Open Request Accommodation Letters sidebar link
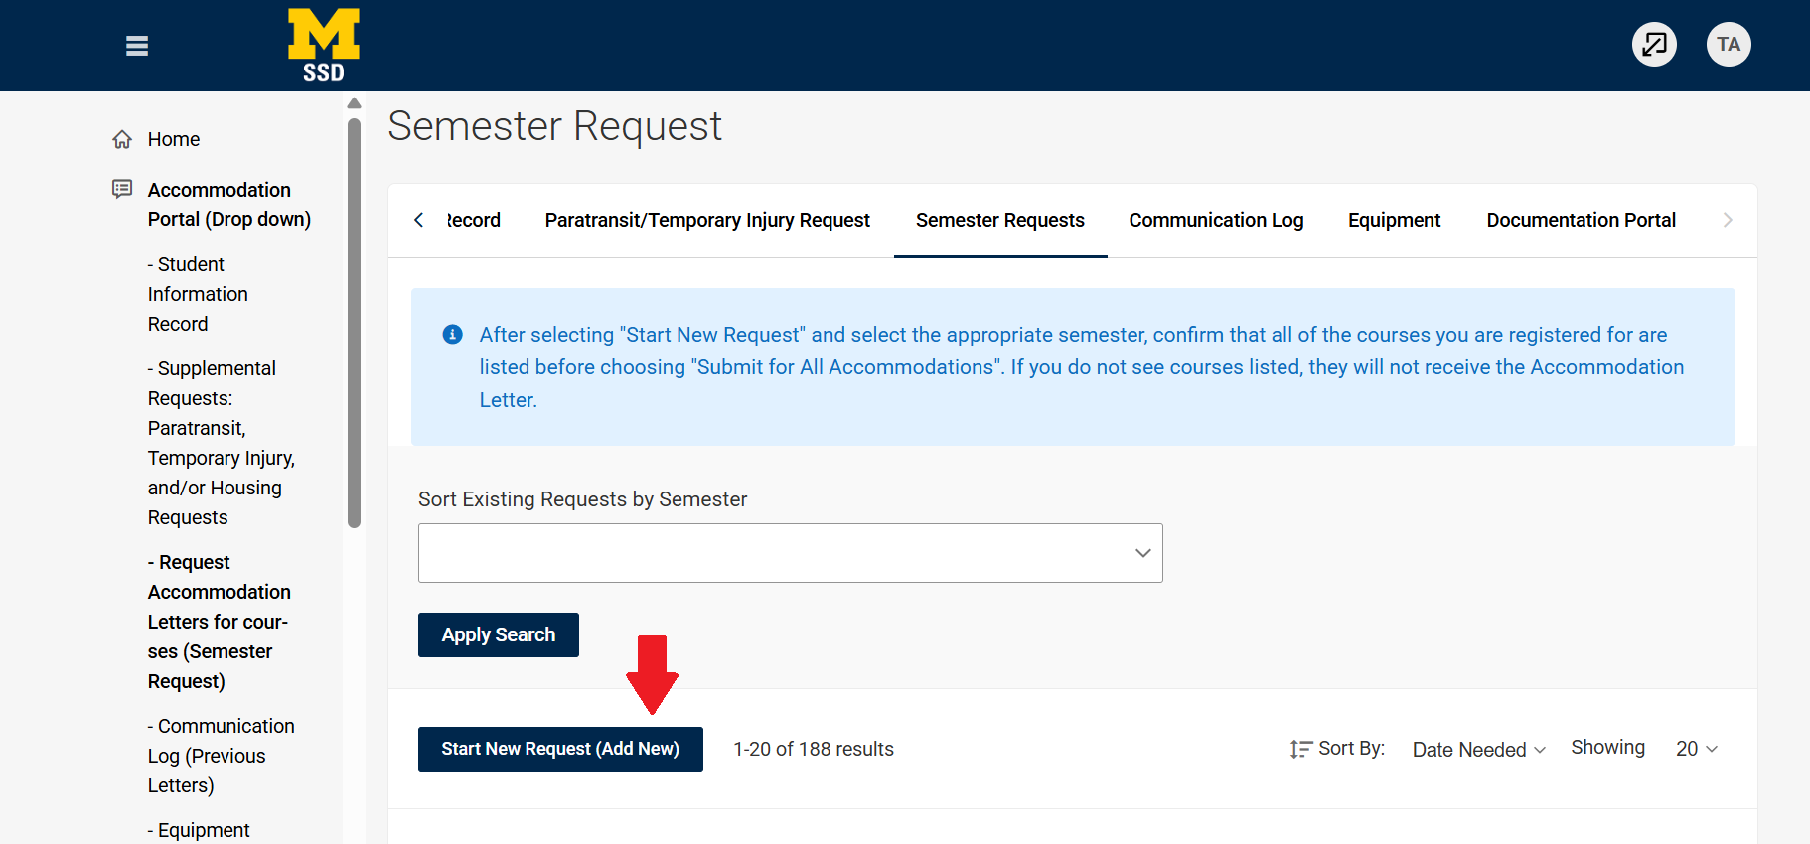1810x844 pixels. point(220,622)
